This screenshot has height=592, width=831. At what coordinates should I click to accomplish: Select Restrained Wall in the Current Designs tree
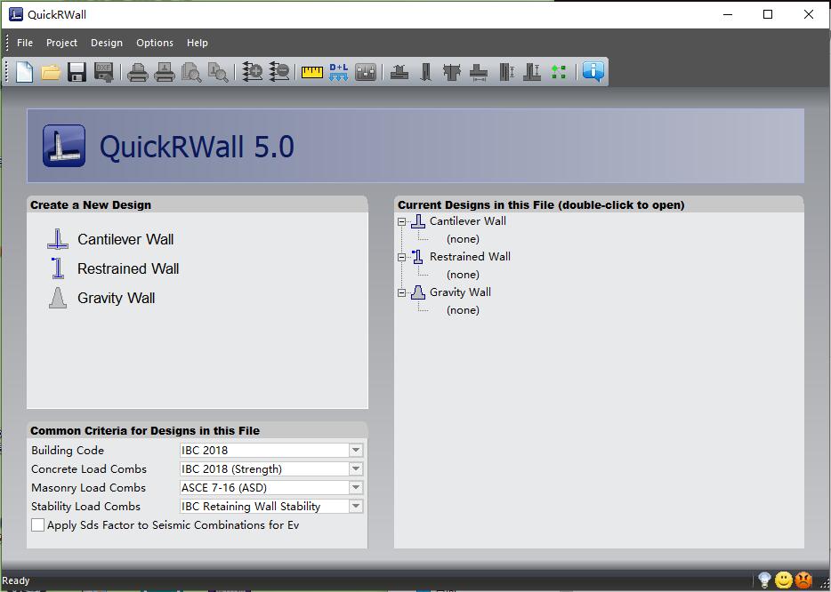tap(470, 257)
